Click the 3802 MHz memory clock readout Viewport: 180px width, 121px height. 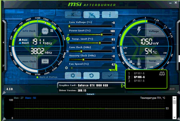tap(41, 51)
